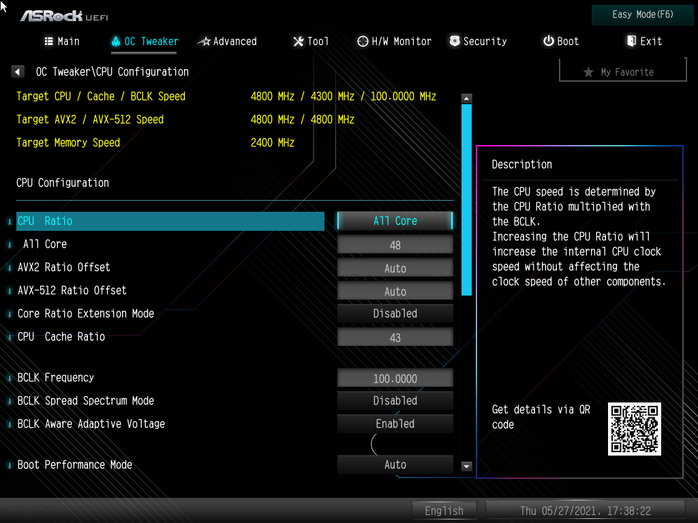Image resolution: width=698 pixels, height=523 pixels.
Task: Add page to My Favorite
Action: click(622, 72)
